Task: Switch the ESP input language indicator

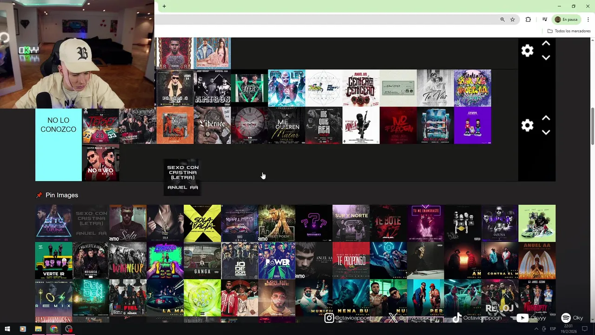Action: point(552,329)
